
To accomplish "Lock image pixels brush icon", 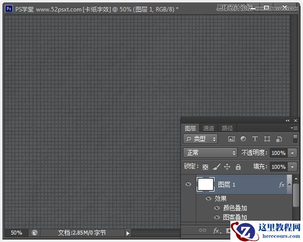I will [x=216, y=167].
